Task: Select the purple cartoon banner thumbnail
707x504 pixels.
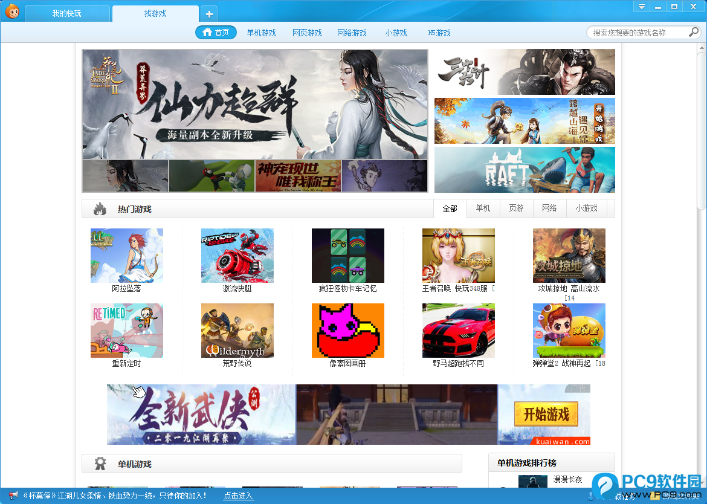Action: coord(384,176)
